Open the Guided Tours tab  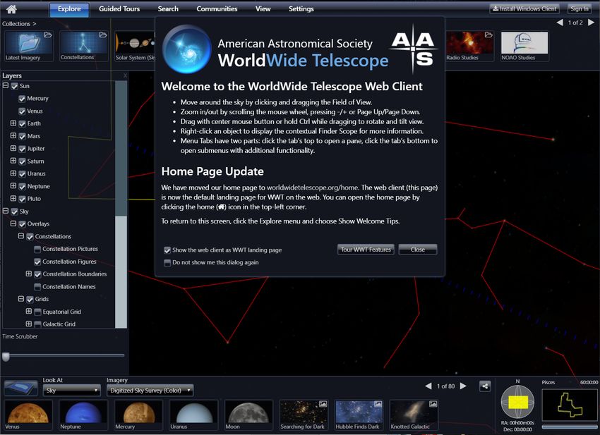click(x=119, y=8)
